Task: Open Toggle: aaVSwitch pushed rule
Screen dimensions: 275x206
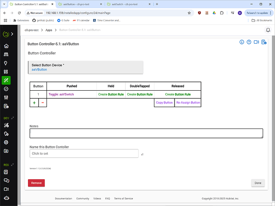Action: 61,94
